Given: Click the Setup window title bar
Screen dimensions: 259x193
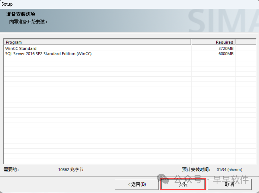Looking at the screenshot, I should click(129, 4).
